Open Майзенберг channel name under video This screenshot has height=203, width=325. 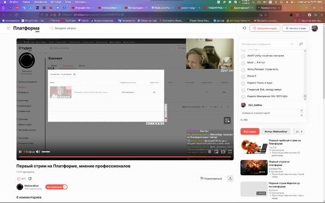click(x=32, y=185)
